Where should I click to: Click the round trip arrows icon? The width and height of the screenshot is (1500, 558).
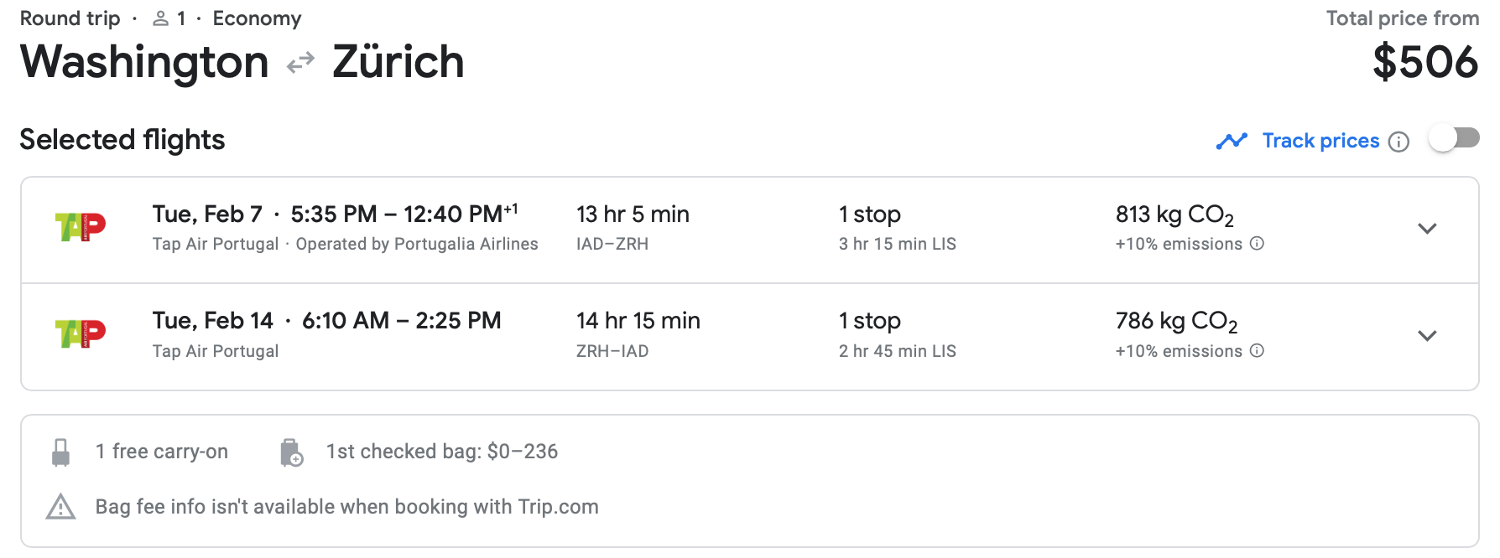pyautogui.click(x=300, y=63)
